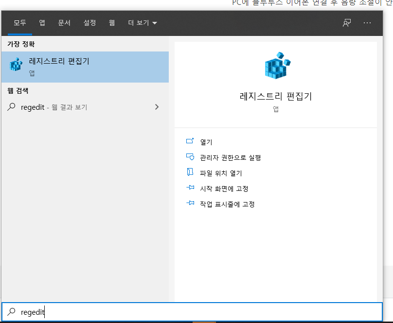Click the pin icon beside 작업 표시줄에 고정

coord(190,203)
